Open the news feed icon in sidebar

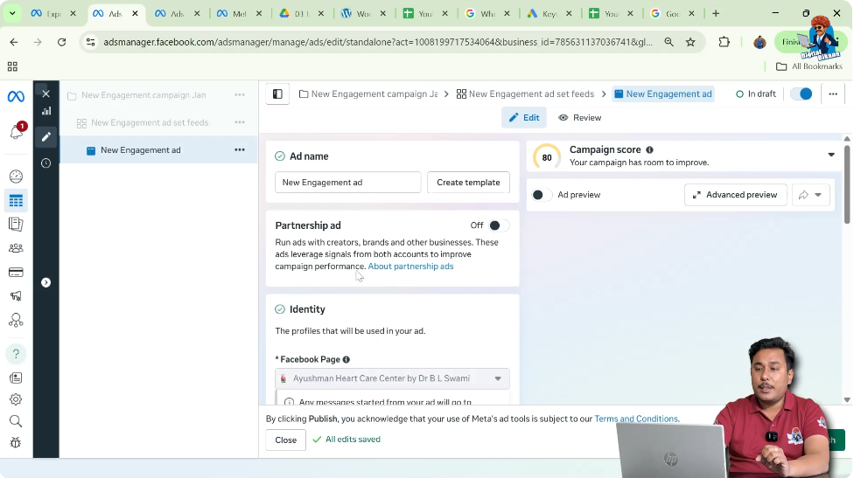[x=16, y=378]
